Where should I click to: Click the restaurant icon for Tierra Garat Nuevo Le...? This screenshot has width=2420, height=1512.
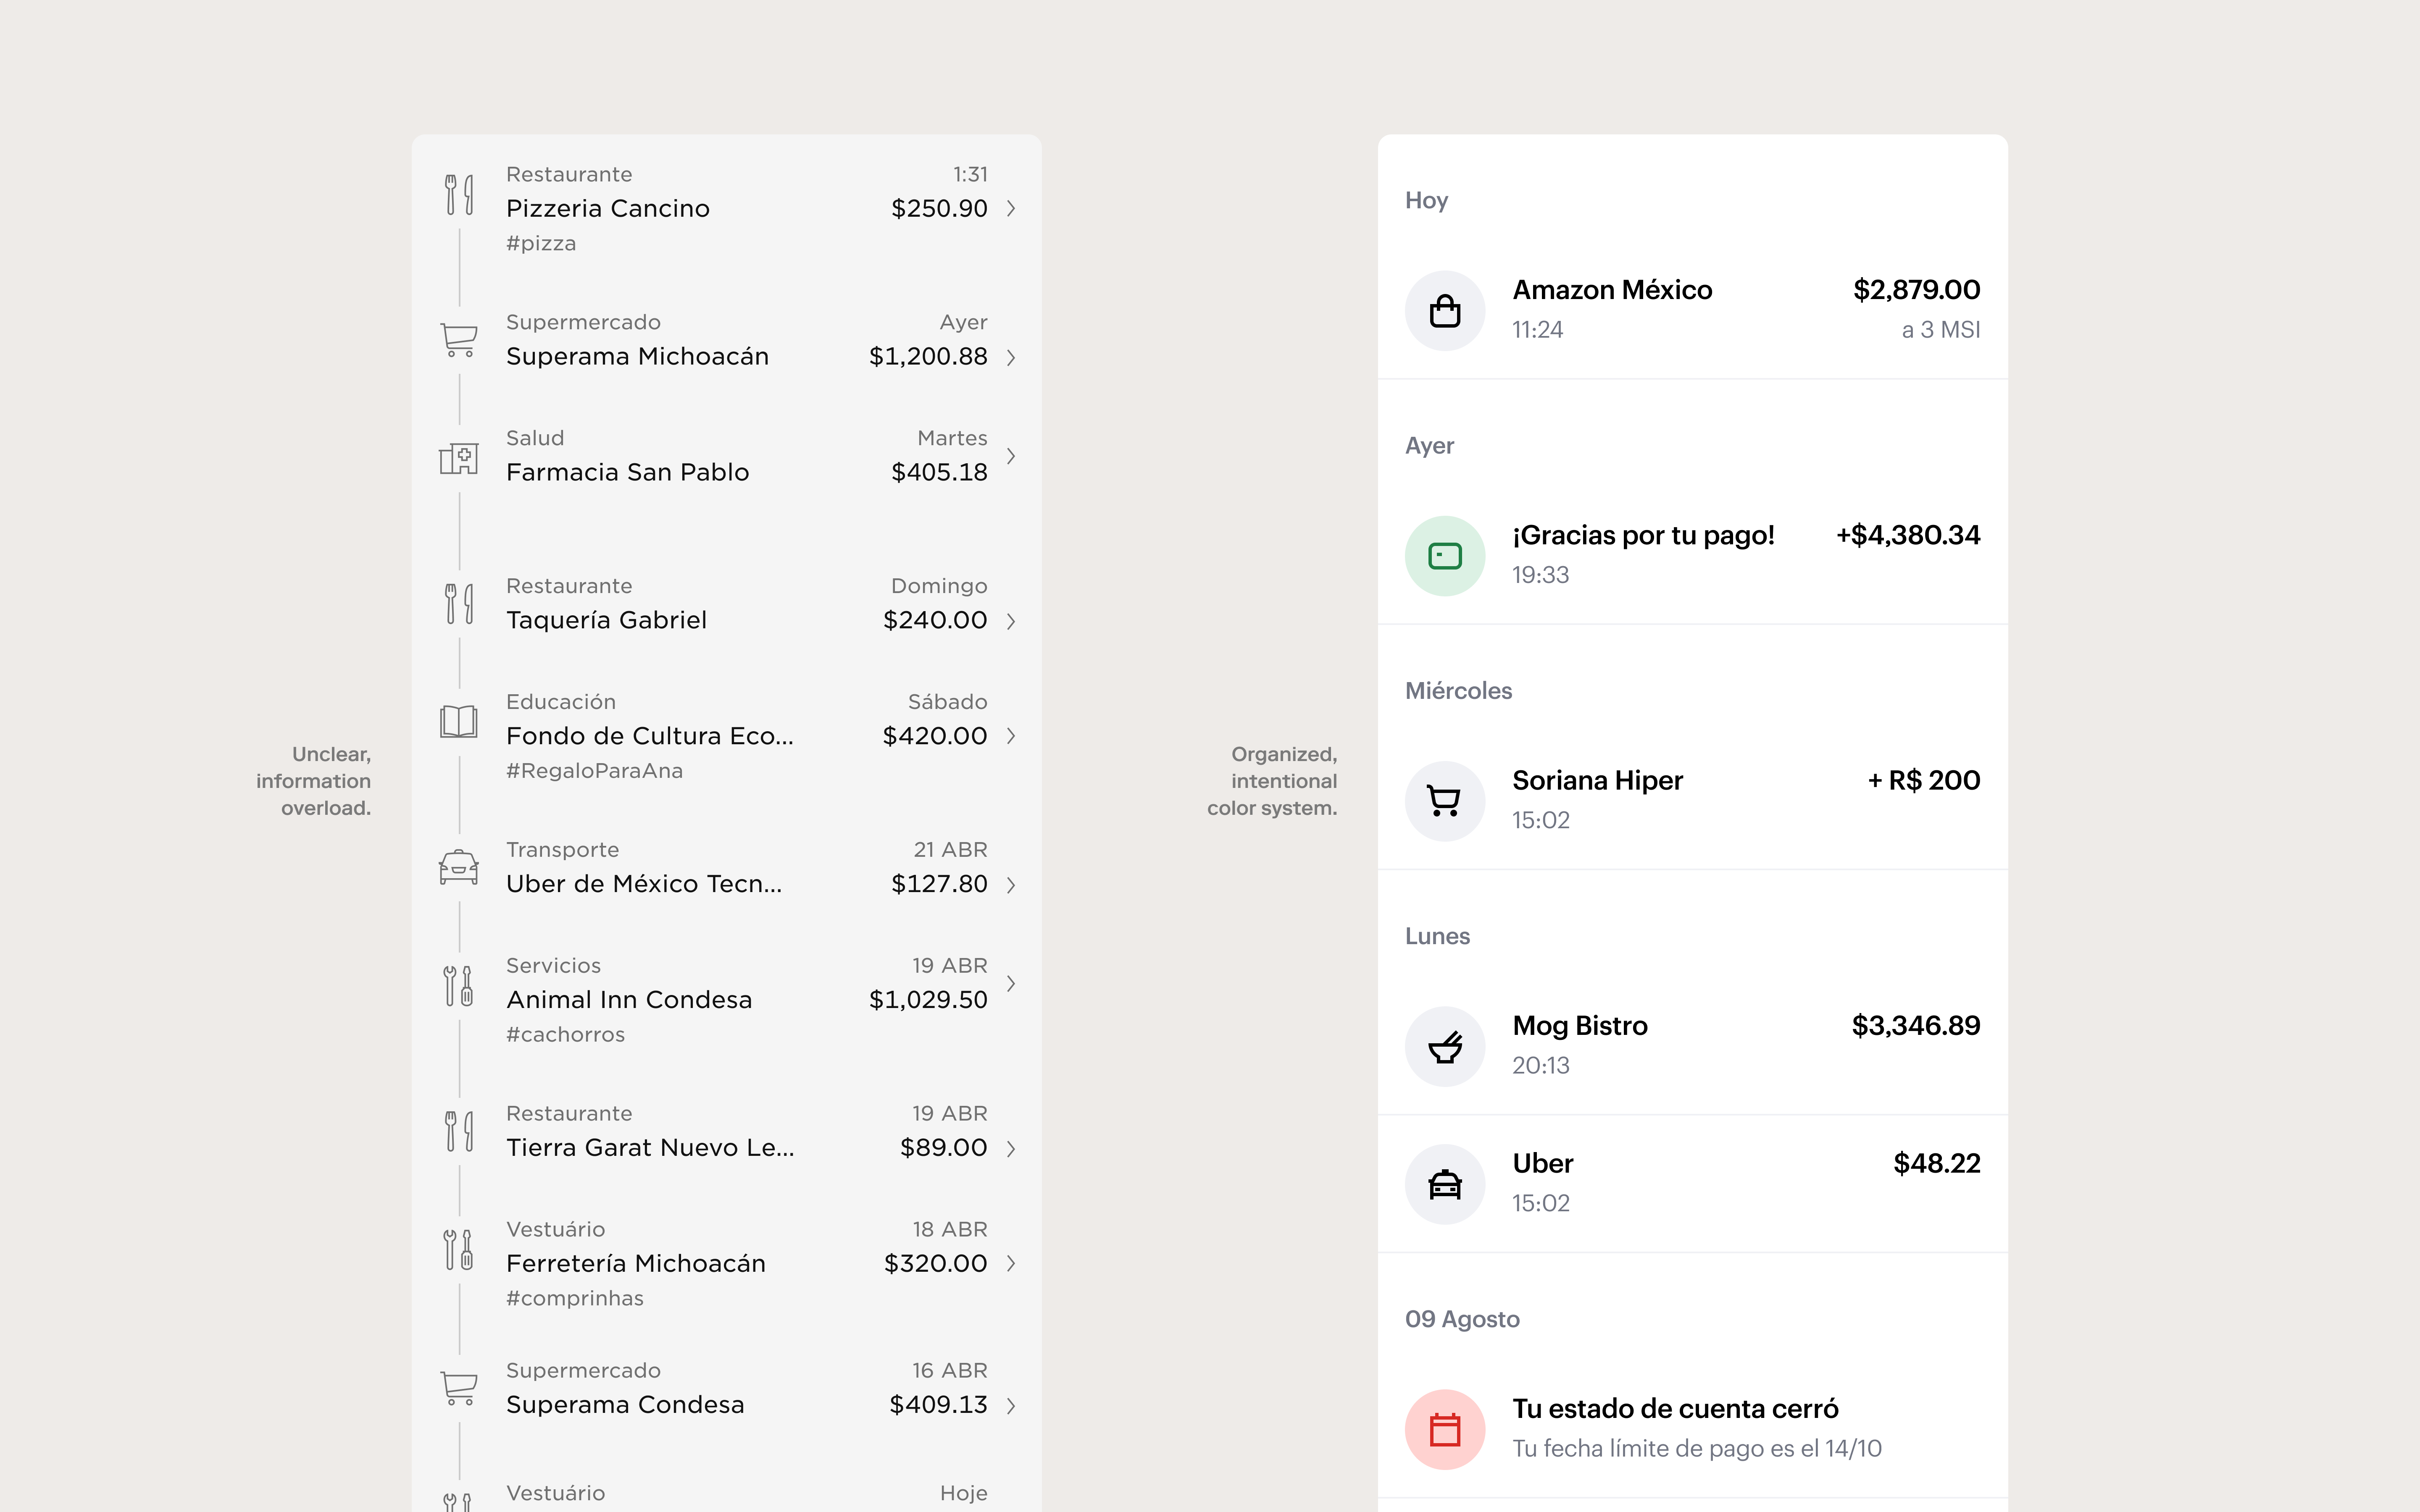point(459,1131)
